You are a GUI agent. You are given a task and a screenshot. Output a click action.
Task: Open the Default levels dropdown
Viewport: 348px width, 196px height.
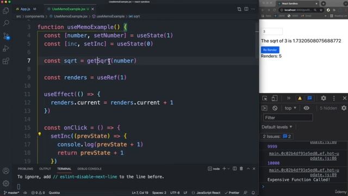click(277, 127)
